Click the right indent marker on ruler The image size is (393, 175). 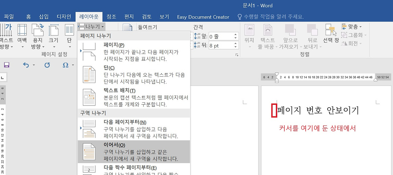click(x=375, y=79)
